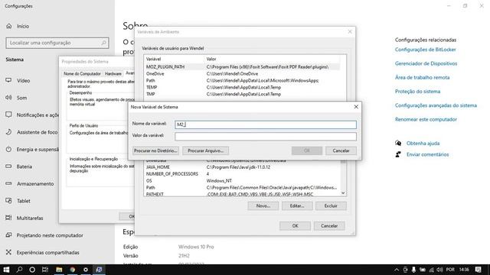The height and width of the screenshot is (275, 490).
Task: Open Renomear este computador link
Action: click(x=426, y=119)
